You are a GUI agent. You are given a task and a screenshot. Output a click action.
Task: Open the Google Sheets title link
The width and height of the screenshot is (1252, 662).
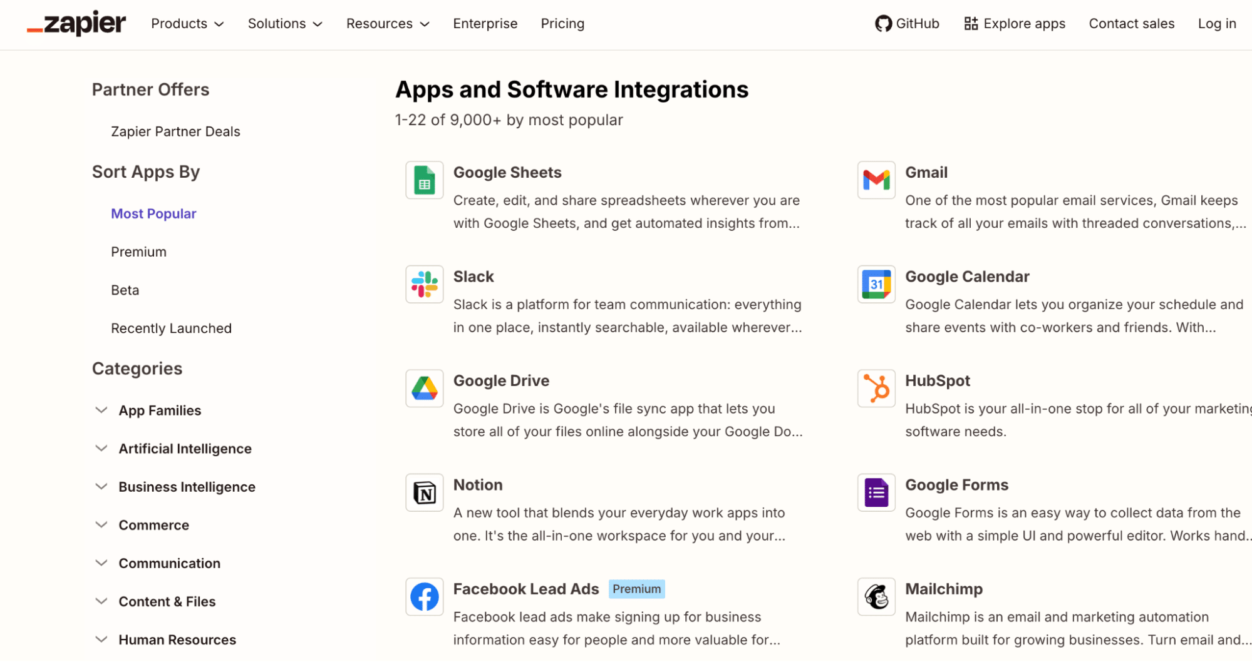507,173
